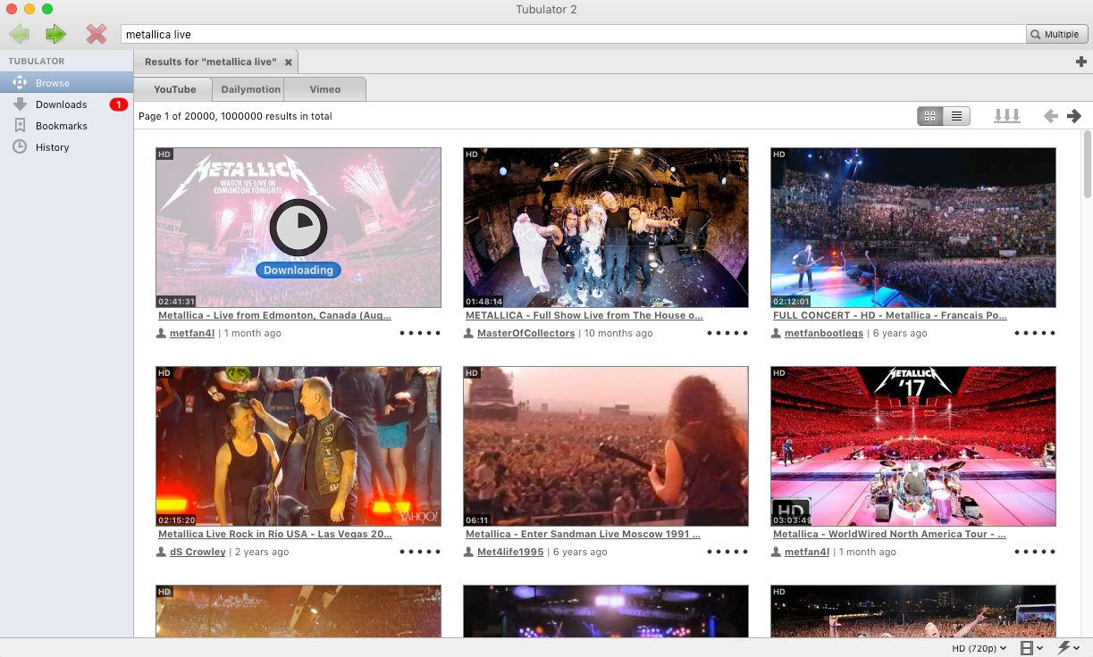Open the Enter Sandman Live Moscow thumbnail
This screenshot has height=657, width=1093.
click(606, 446)
